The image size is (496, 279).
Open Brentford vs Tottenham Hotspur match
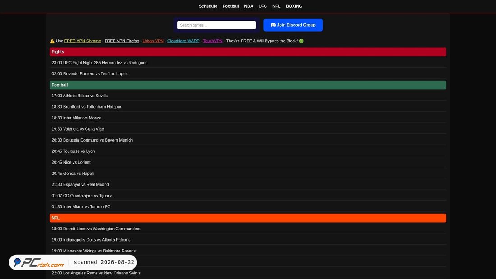tap(248, 107)
